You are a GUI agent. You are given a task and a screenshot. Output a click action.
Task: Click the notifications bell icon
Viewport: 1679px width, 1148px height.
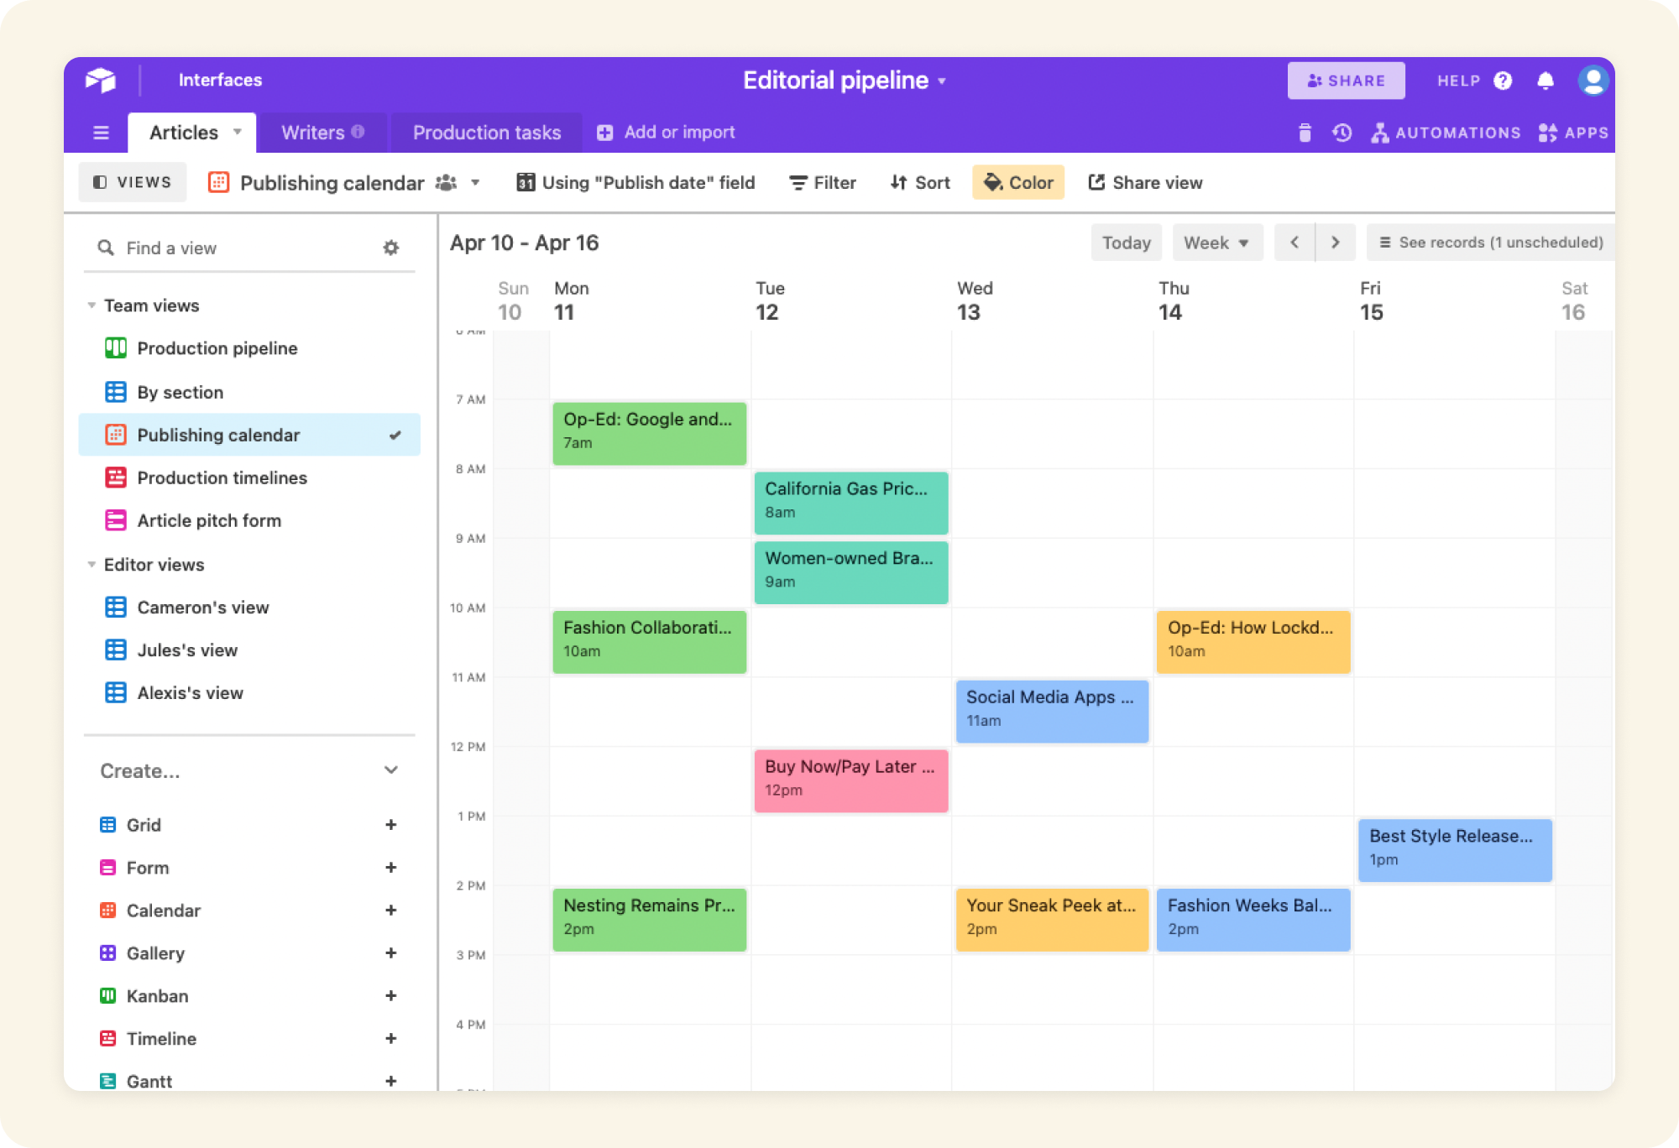(1546, 81)
